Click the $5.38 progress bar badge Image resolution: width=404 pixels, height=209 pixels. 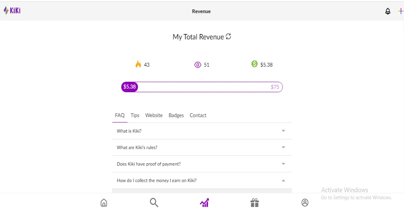[x=130, y=87]
